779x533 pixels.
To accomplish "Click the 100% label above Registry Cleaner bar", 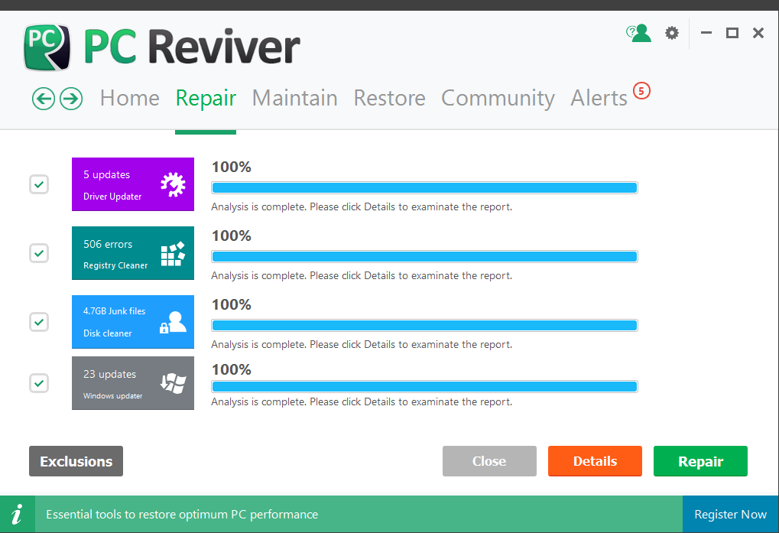I will 232,236.
